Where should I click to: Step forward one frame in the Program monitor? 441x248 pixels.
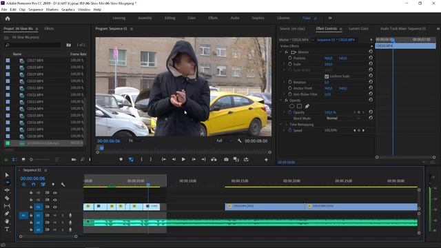tap(194, 159)
